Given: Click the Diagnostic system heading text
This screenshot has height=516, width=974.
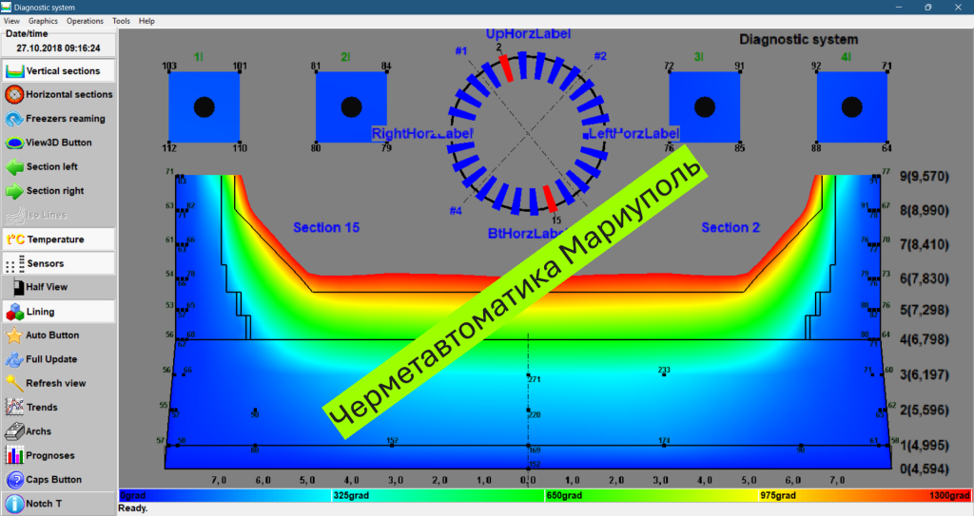Looking at the screenshot, I should coord(798,40).
